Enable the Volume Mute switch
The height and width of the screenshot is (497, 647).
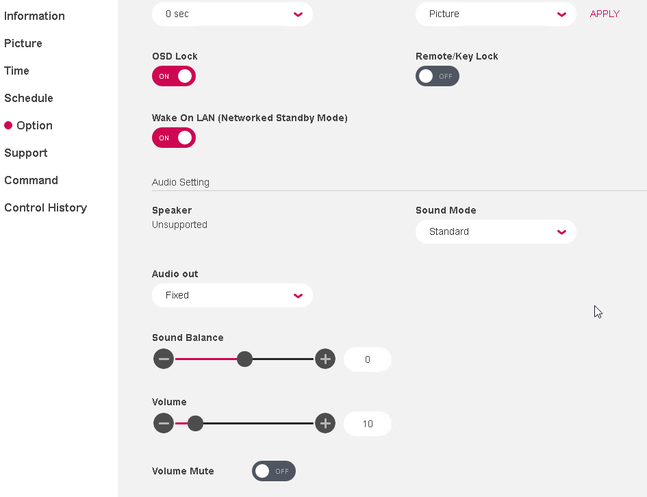[x=273, y=471]
